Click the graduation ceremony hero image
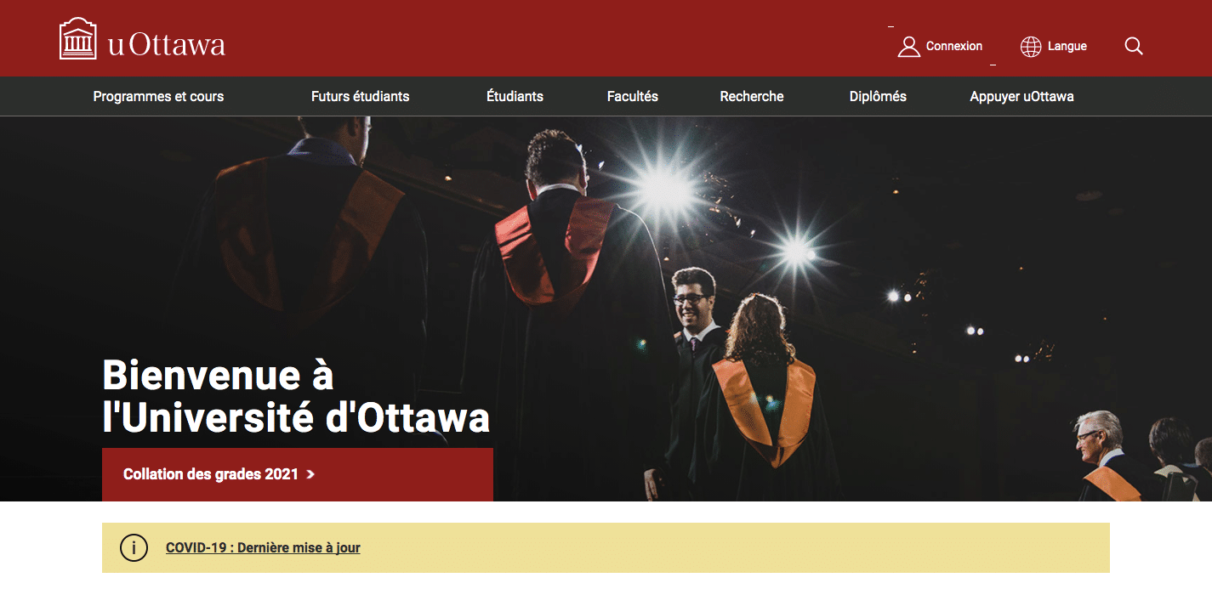Screen dimensions: 1212x589 606,309
